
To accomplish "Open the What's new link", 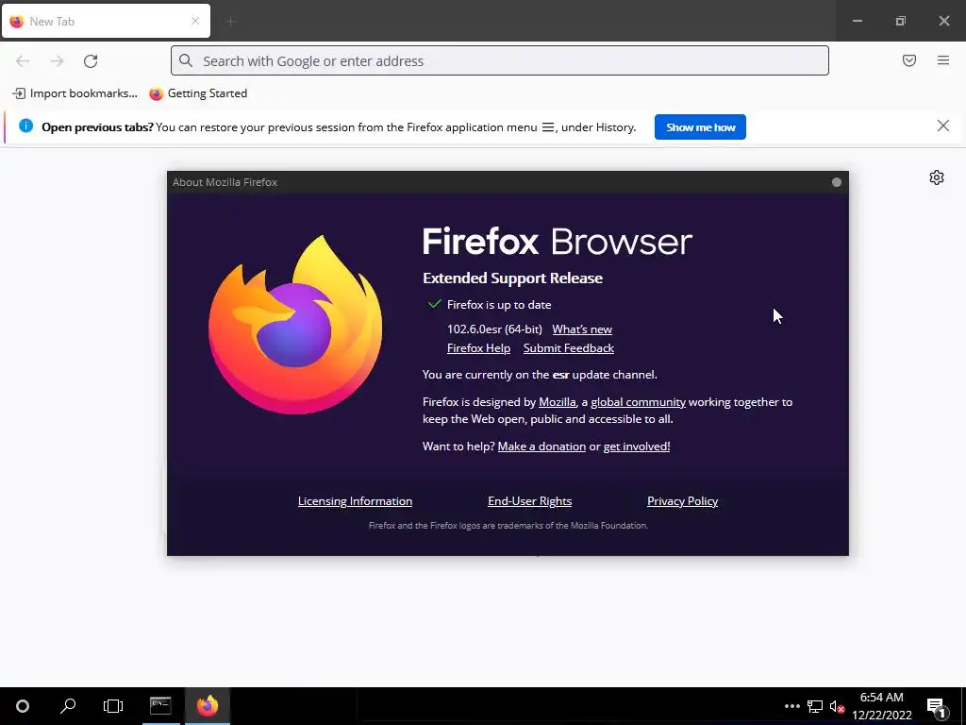I will coord(582,329).
